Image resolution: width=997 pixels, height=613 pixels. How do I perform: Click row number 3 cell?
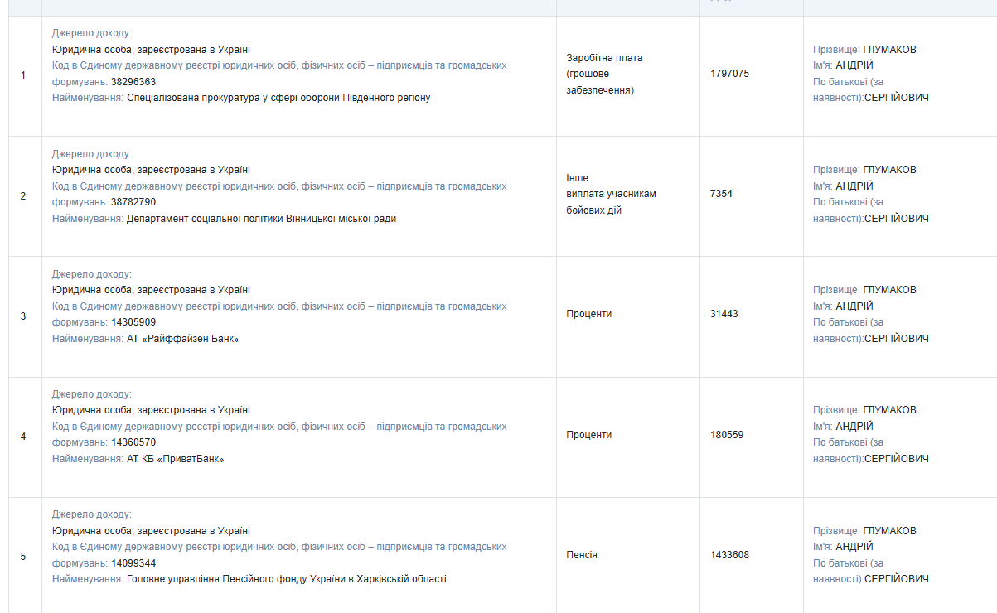coord(23,316)
